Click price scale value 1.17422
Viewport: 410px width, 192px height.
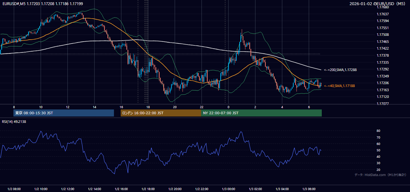pos(383,48)
